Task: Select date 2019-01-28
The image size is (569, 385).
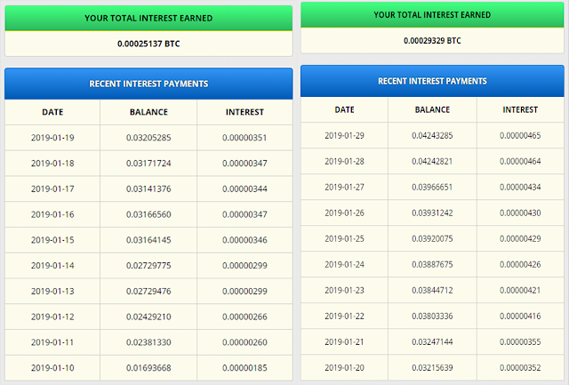Action: 344,162
